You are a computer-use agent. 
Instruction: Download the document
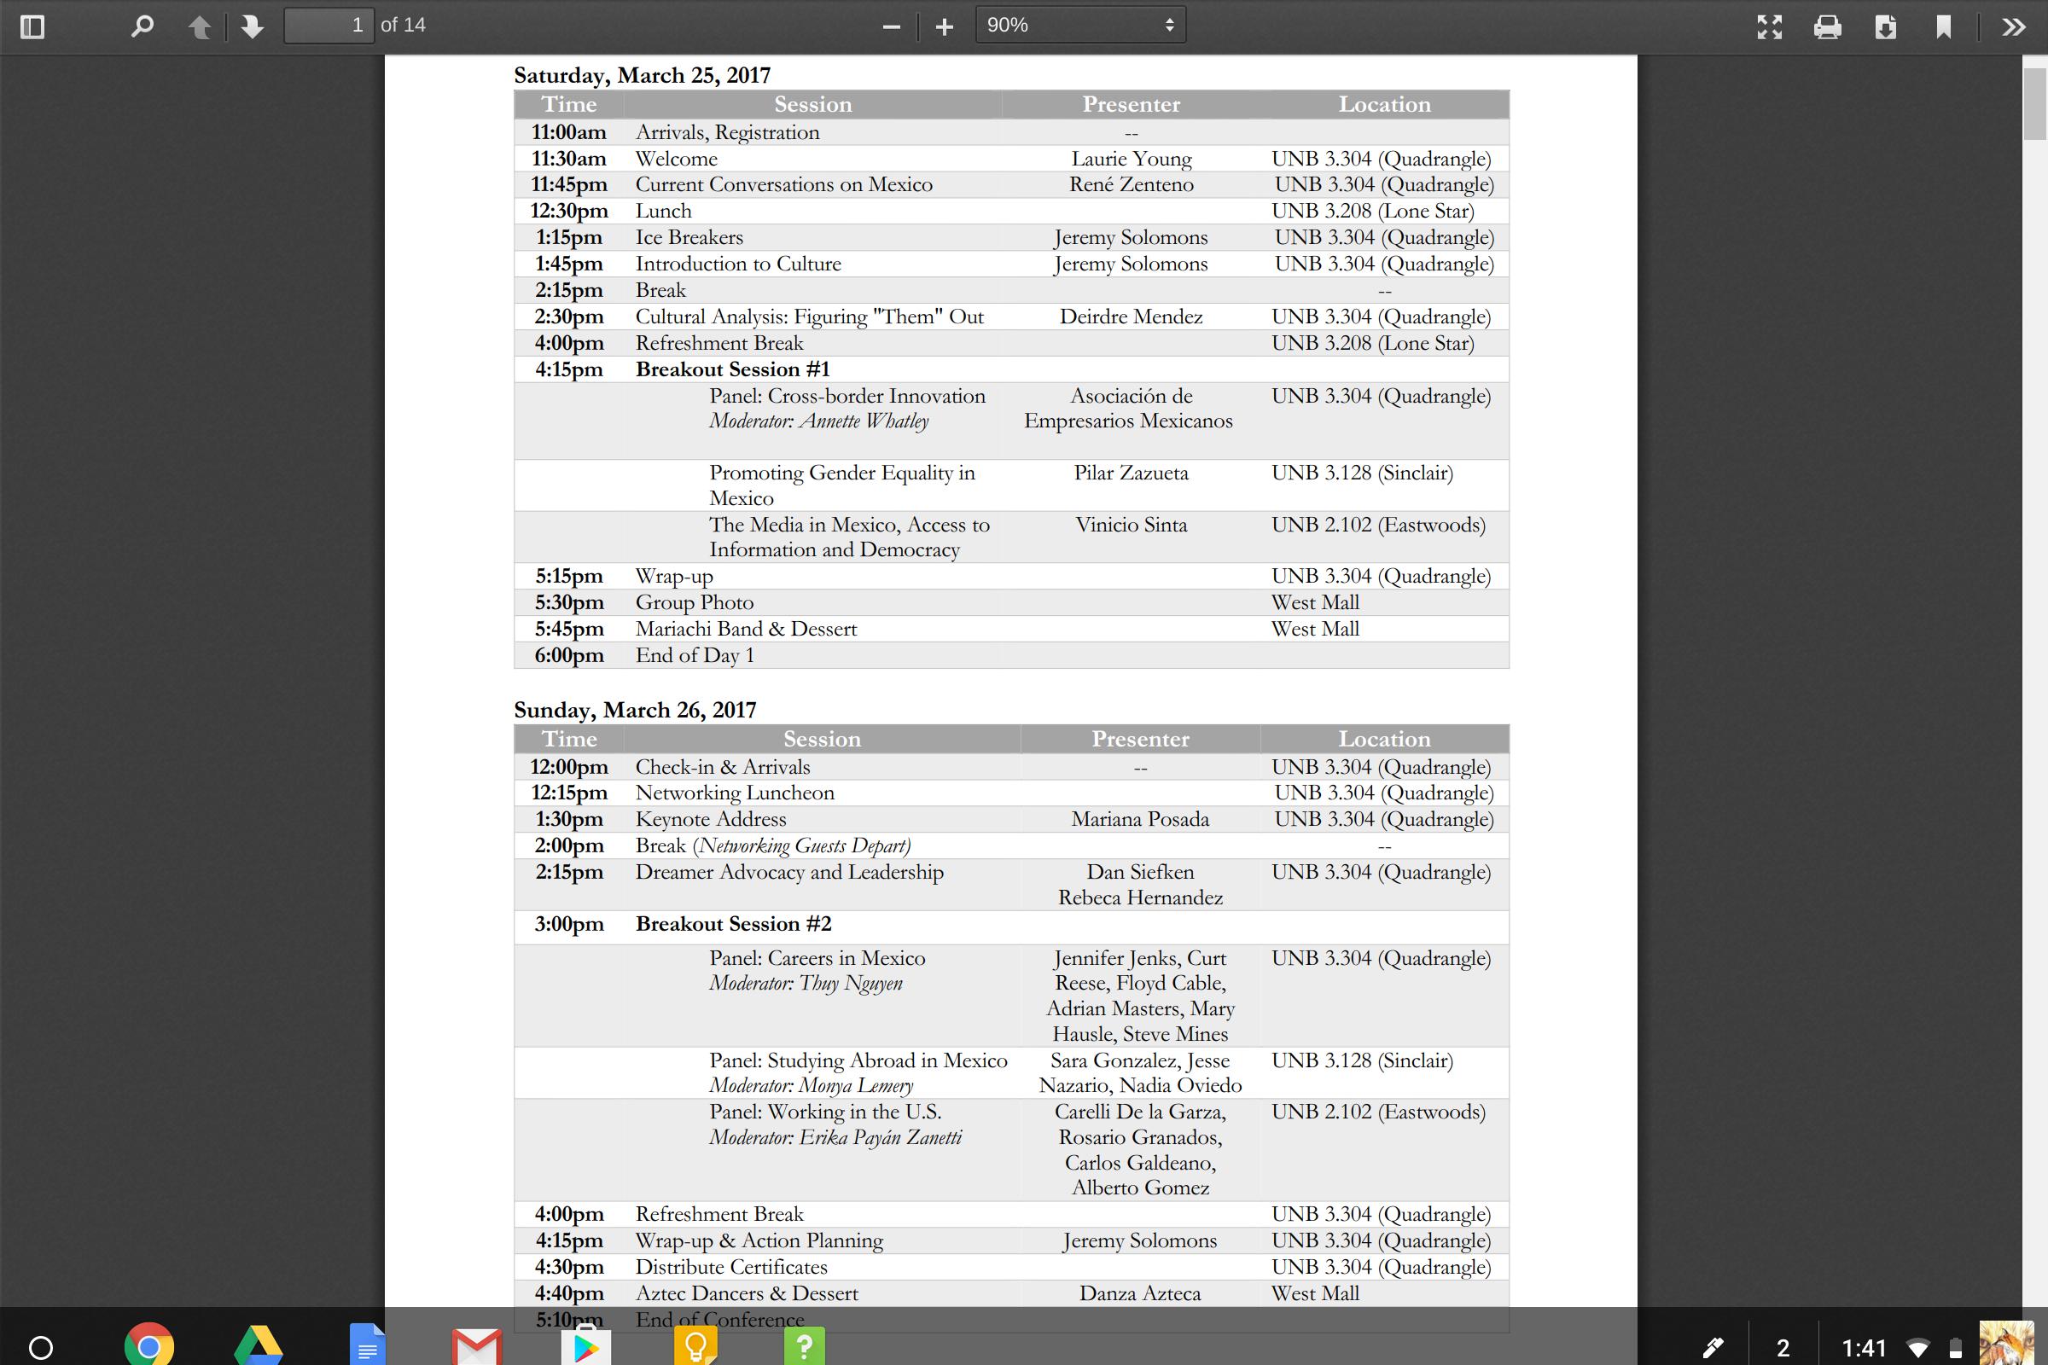pyautogui.click(x=1885, y=27)
